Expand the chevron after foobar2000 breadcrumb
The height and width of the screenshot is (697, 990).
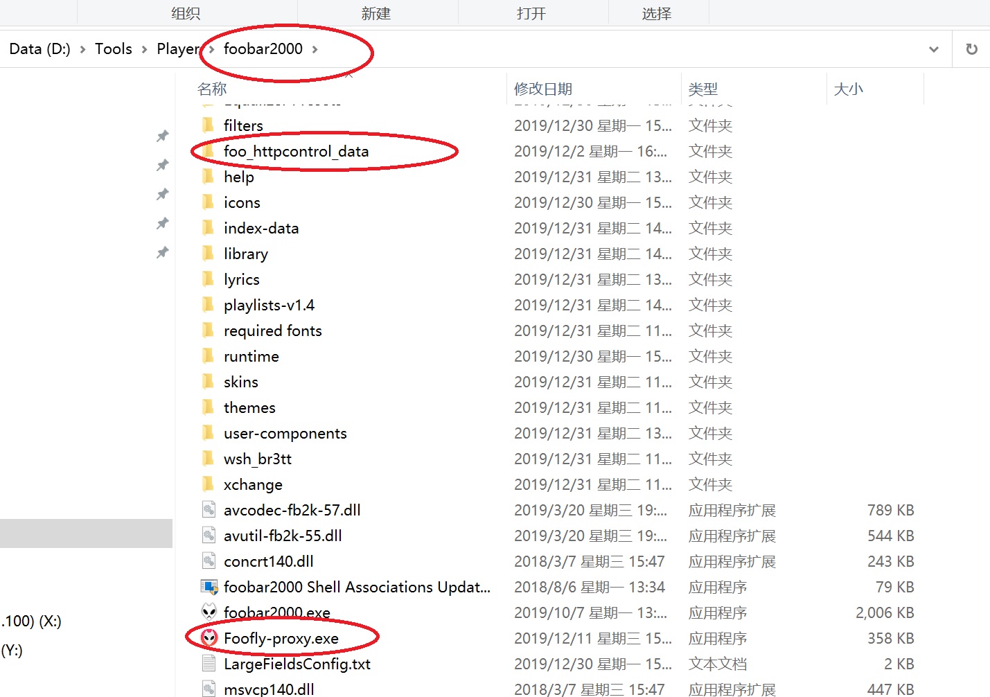(315, 49)
